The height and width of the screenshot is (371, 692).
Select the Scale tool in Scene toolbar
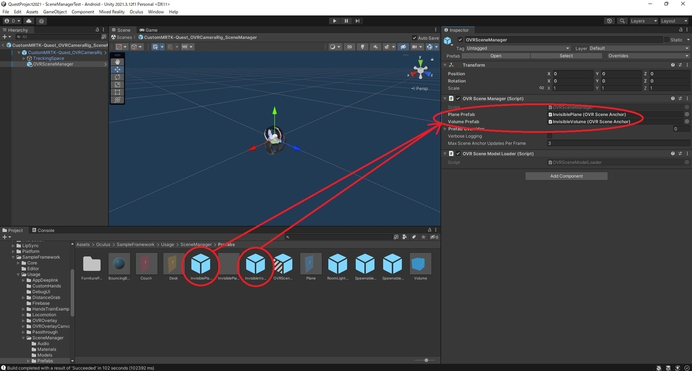(118, 85)
